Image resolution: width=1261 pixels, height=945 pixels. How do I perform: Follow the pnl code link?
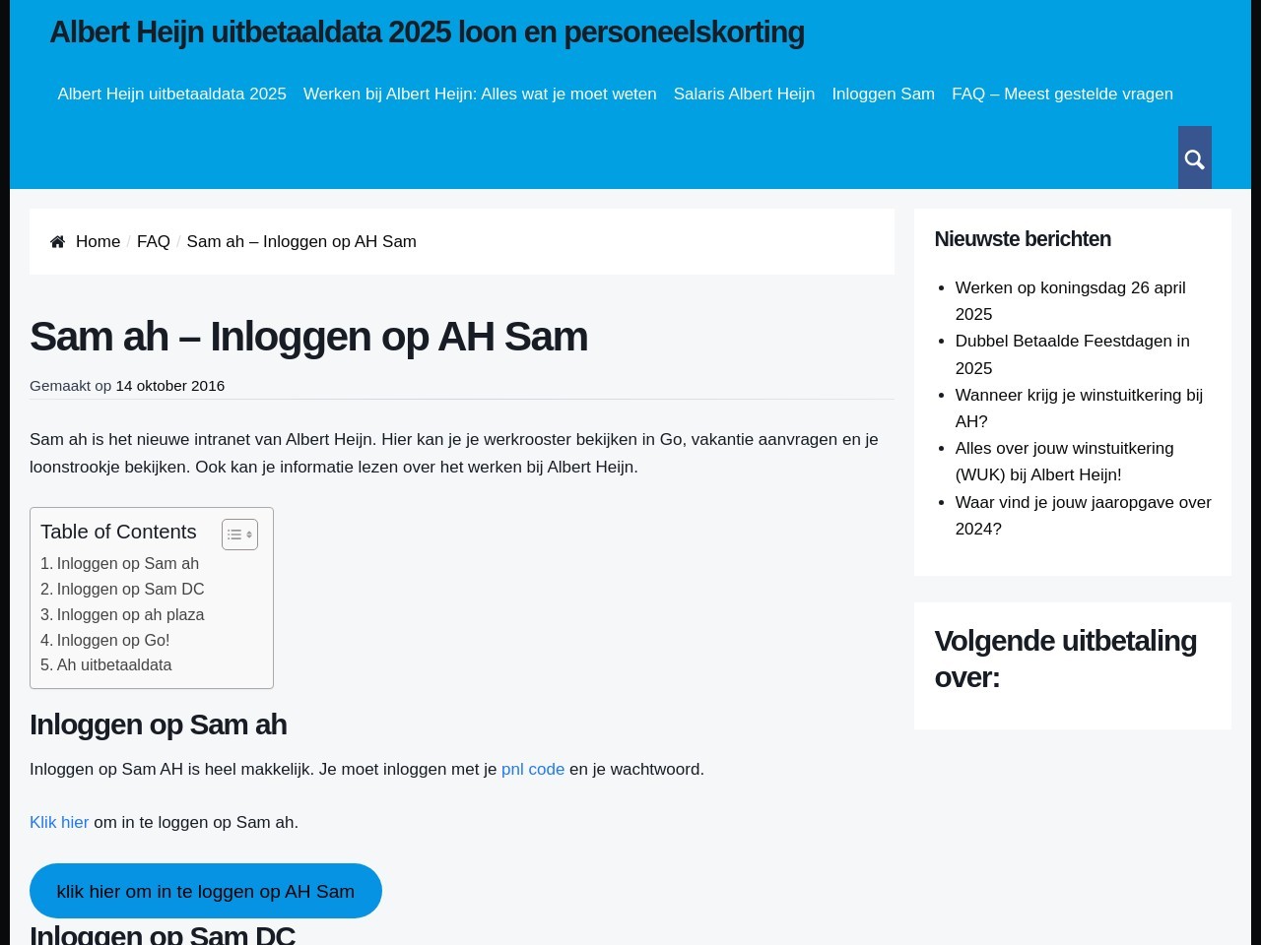(x=533, y=770)
